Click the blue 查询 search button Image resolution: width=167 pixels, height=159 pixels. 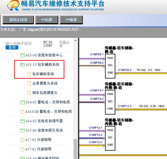pyautogui.click(x=12, y=47)
